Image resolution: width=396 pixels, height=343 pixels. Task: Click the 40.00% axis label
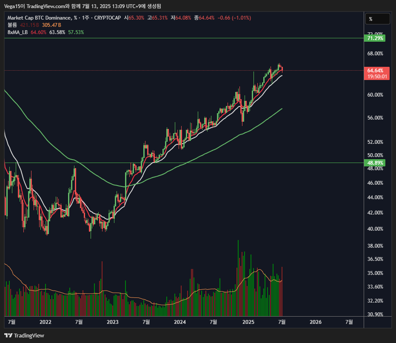click(375, 229)
